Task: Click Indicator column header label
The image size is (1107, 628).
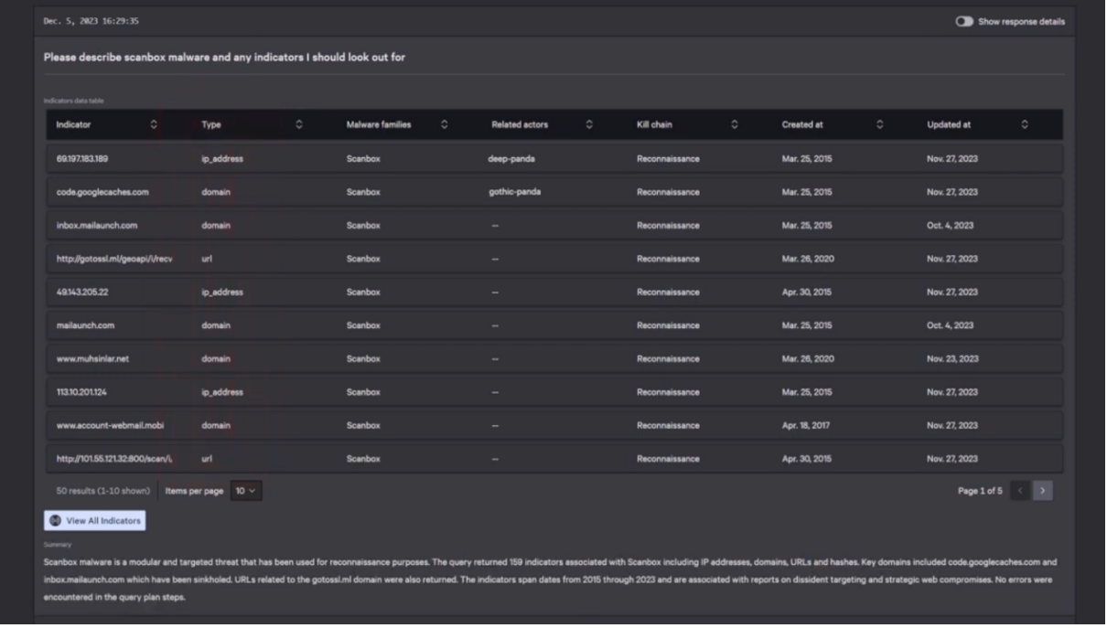Action: (73, 124)
